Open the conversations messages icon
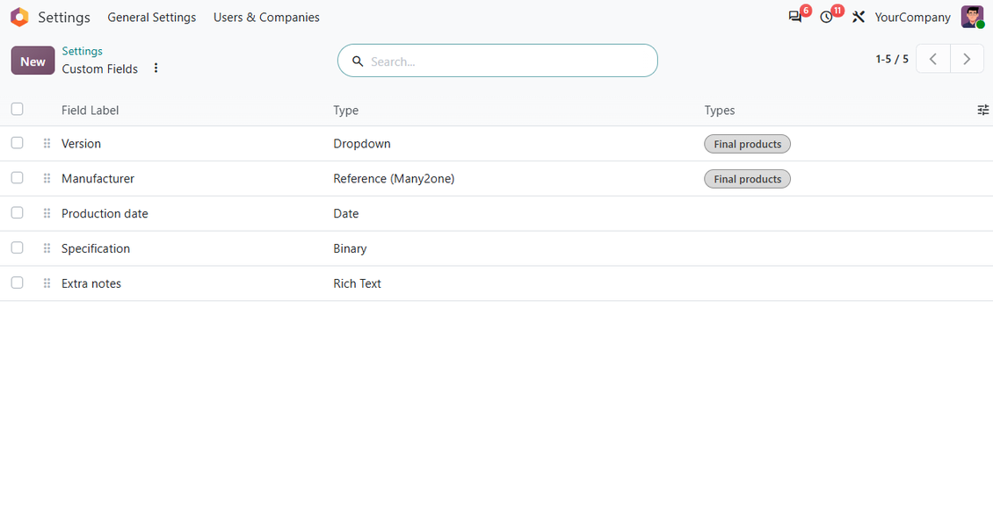 pos(794,17)
